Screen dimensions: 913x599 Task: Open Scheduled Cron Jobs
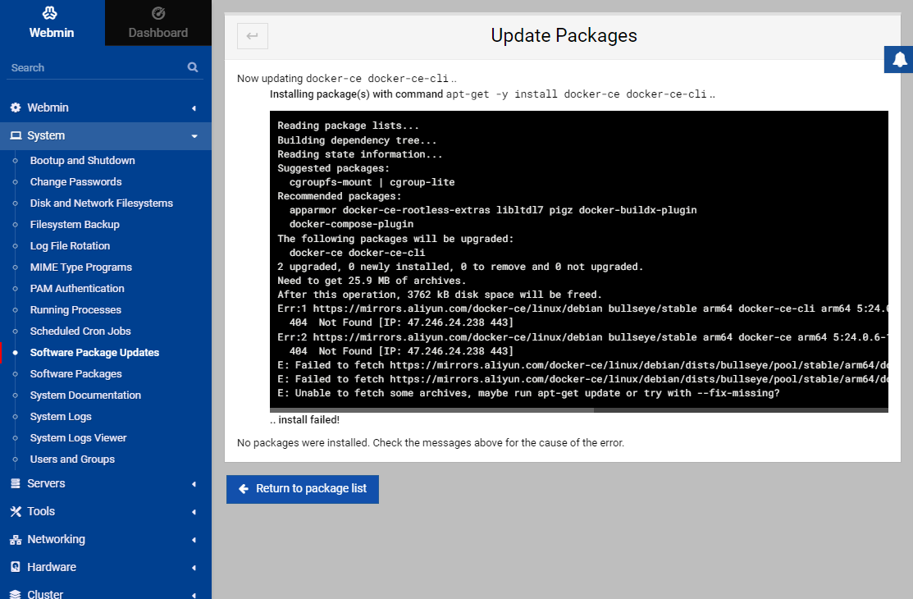[x=80, y=331]
